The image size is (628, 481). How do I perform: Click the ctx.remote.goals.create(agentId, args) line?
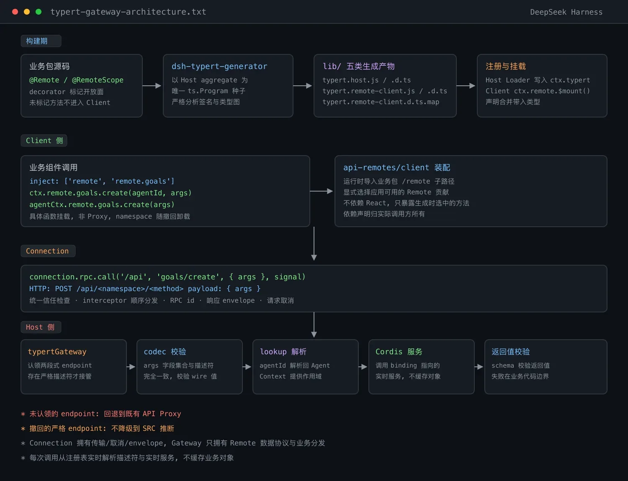tap(111, 193)
